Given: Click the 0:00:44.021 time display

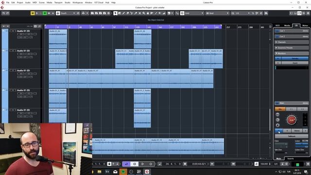Looking at the screenshot, I should 199,164.
